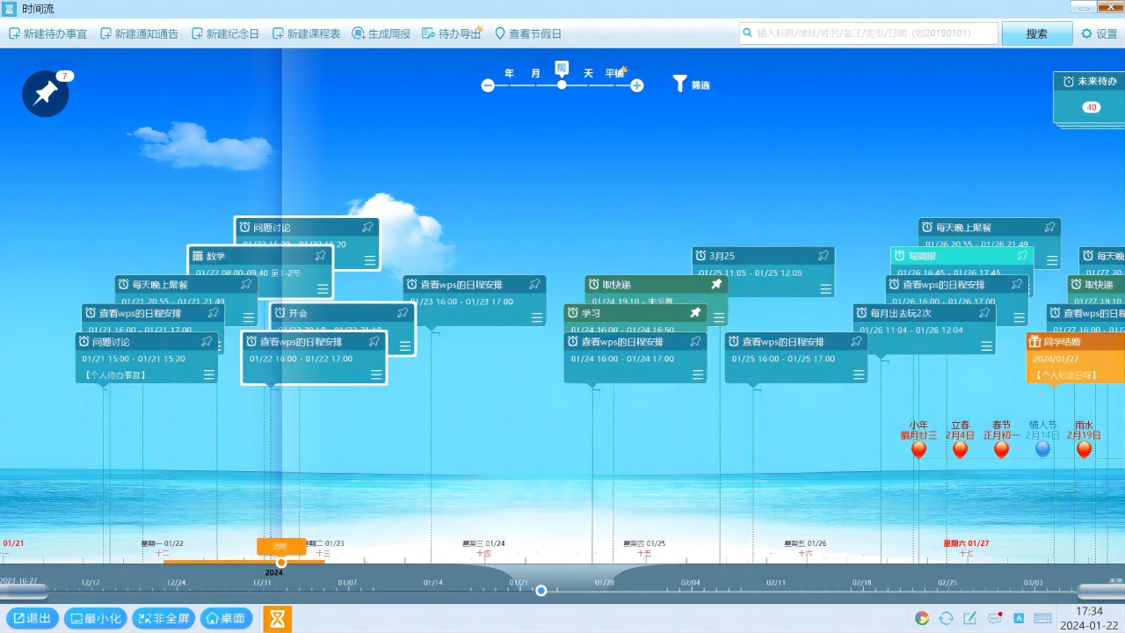The height and width of the screenshot is (633, 1125).
Task: Click 查看节假日 location pin icon
Action: 500,33
